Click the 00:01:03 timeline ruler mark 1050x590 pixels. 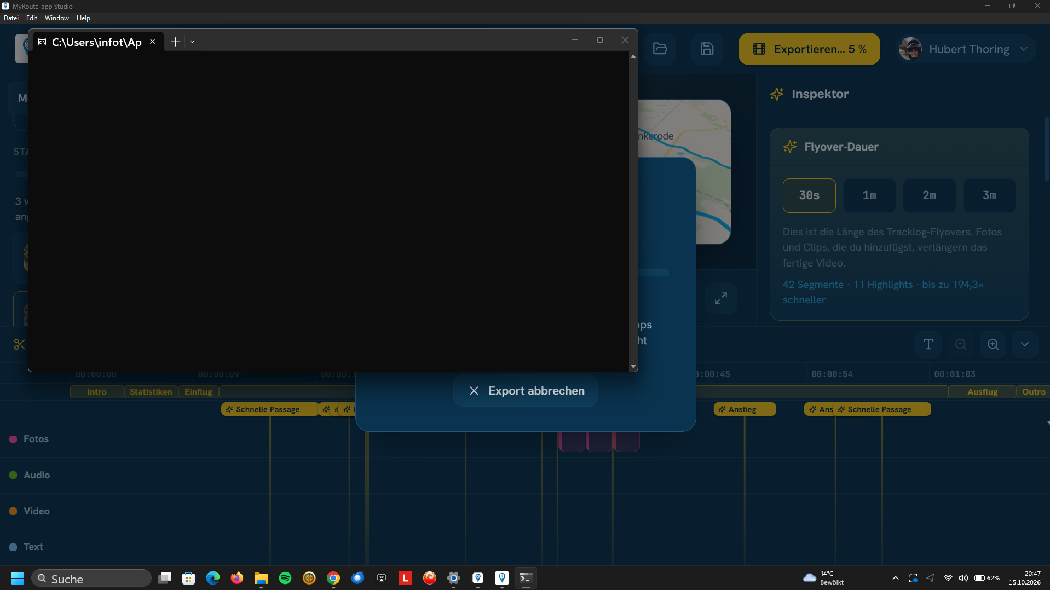954,374
